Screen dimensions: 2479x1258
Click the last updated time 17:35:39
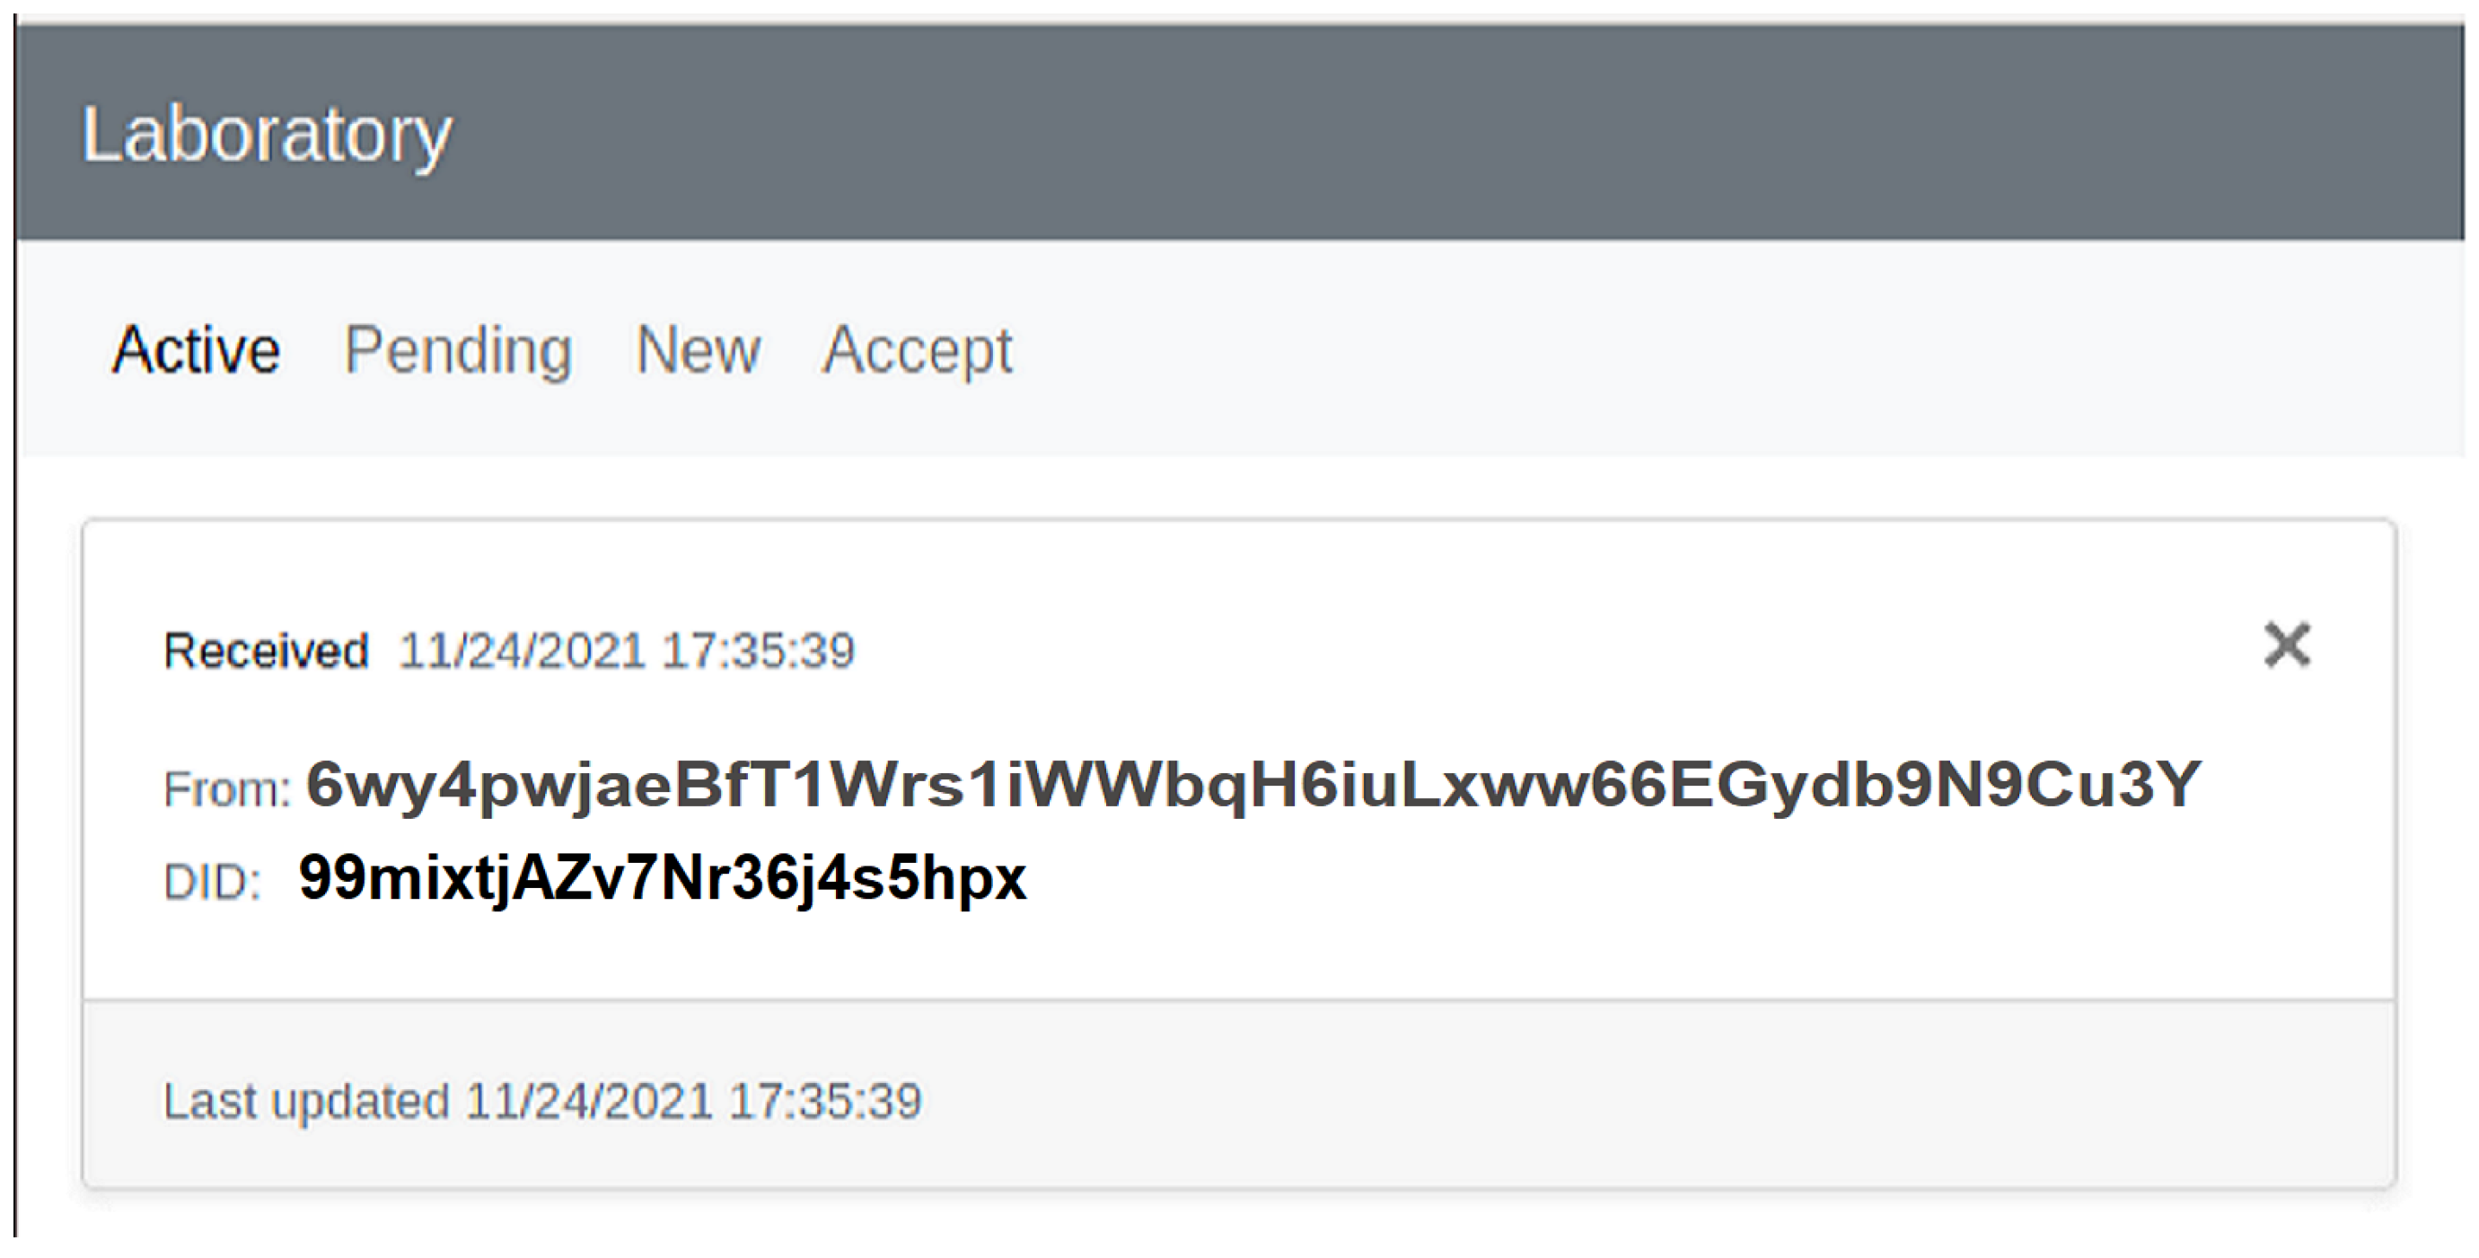click(x=825, y=1101)
